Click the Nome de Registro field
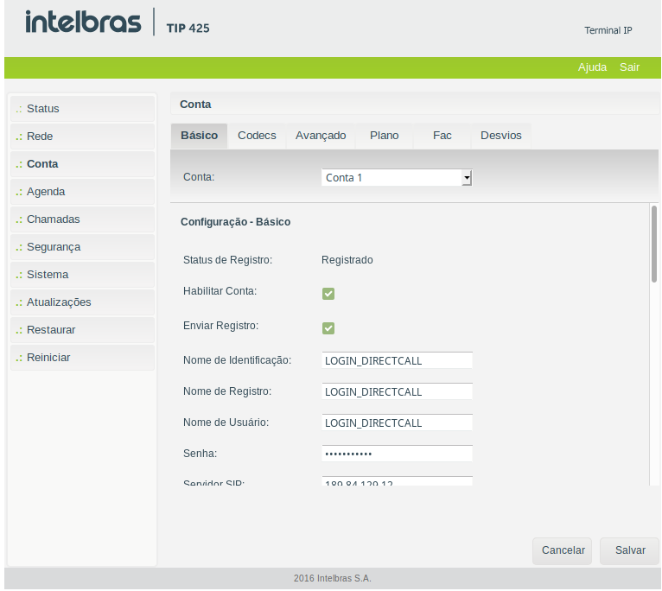The image size is (662, 591). (x=397, y=391)
